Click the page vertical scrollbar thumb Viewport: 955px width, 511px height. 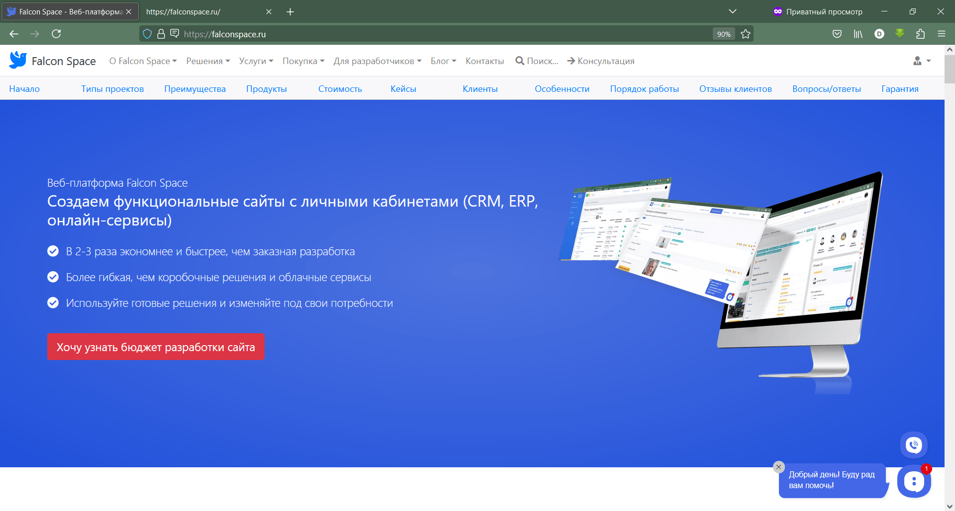[x=950, y=70]
